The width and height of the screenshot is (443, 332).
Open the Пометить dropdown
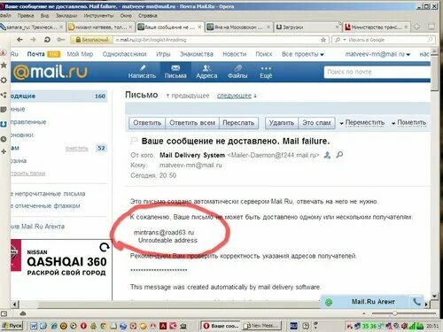408,122
